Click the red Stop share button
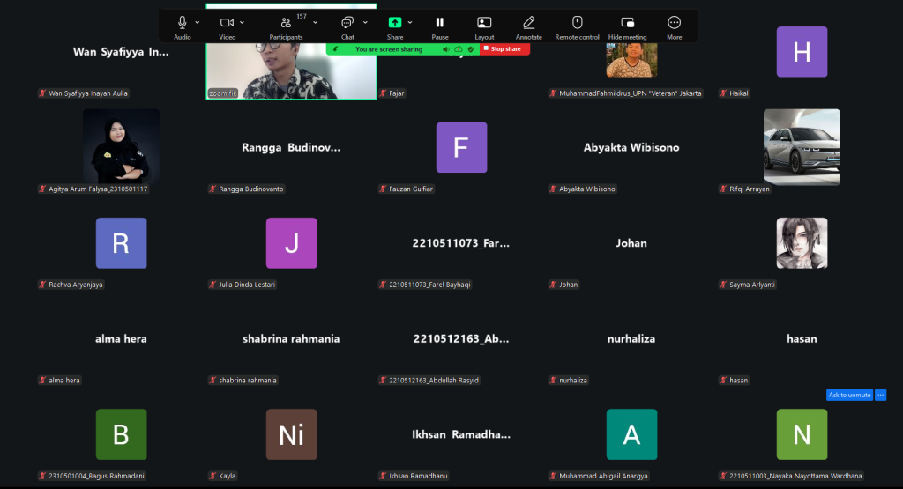903x489 pixels. 504,49
